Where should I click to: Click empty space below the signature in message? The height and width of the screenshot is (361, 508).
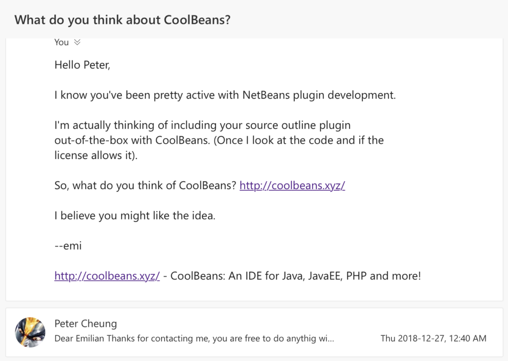coord(254,292)
